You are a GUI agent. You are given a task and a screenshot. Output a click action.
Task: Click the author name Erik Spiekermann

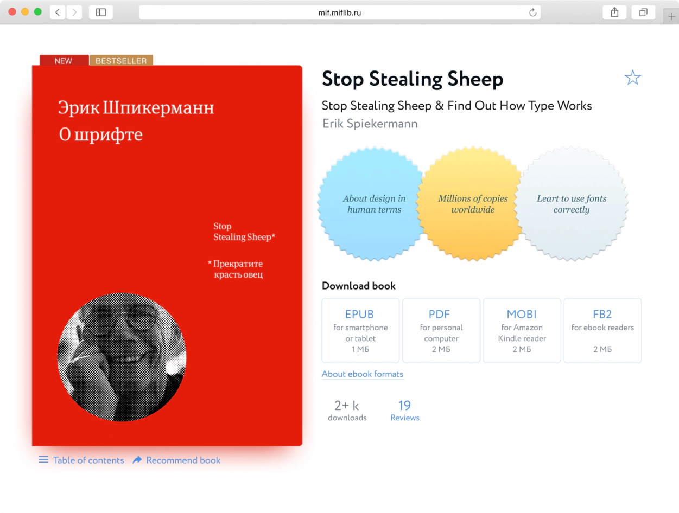(370, 124)
